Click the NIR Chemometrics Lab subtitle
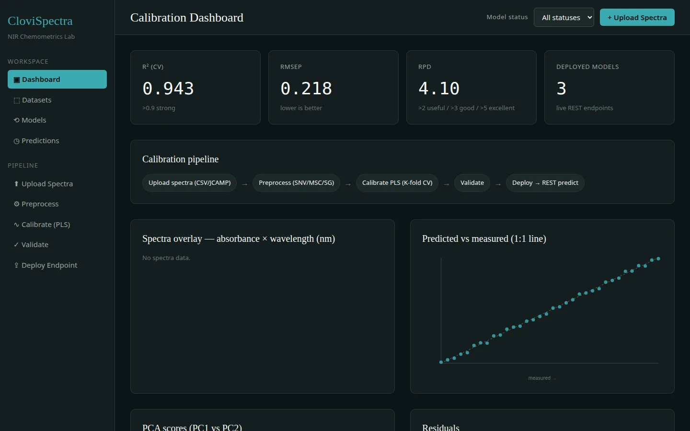Image resolution: width=690 pixels, height=431 pixels. coord(41,37)
